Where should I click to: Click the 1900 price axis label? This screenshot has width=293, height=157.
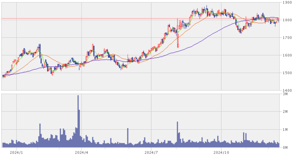tap(287, 3)
